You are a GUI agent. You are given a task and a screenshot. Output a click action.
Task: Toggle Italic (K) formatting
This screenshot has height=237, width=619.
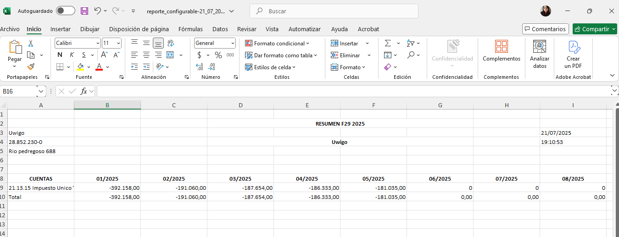72,55
